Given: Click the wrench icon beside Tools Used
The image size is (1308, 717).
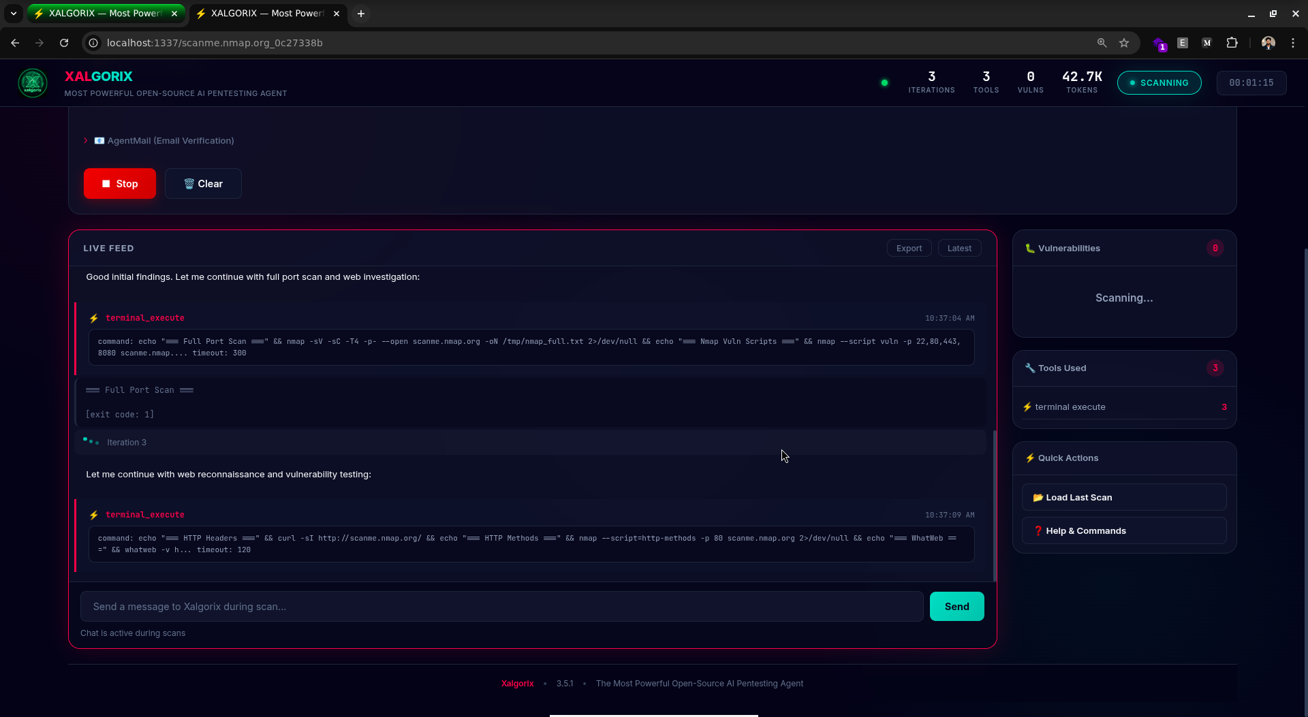Looking at the screenshot, I should coord(1030,368).
